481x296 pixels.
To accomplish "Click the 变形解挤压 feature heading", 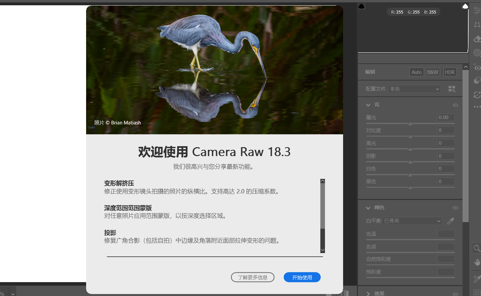I will coord(119,183).
